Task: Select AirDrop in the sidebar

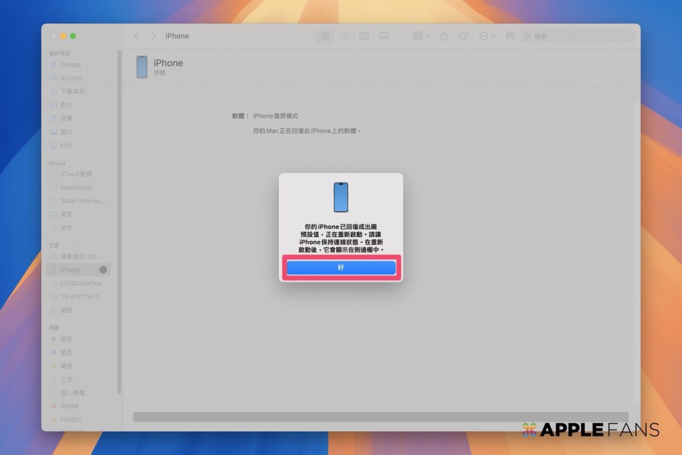Action: [x=71, y=78]
